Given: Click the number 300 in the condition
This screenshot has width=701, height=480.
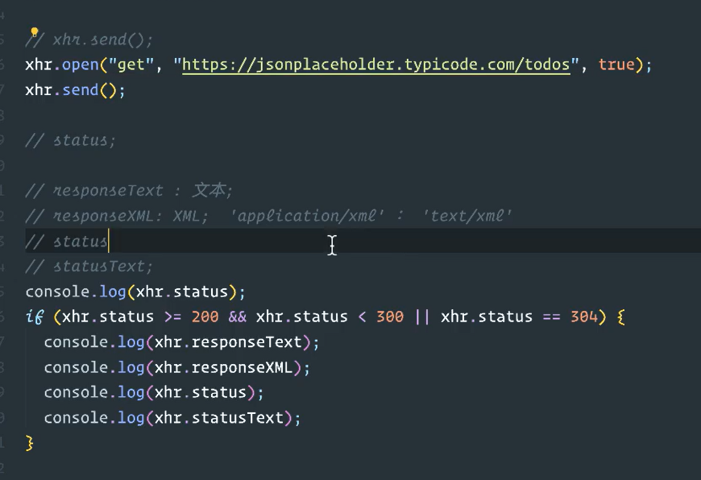Looking at the screenshot, I should pos(390,317).
